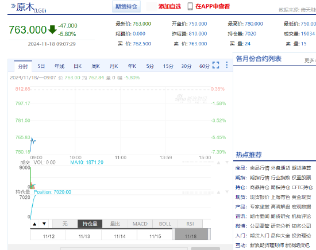Open the 商品持仓 link
This screenshot has height=250, width=316.
pyautogui.click(x=260, y=187)
